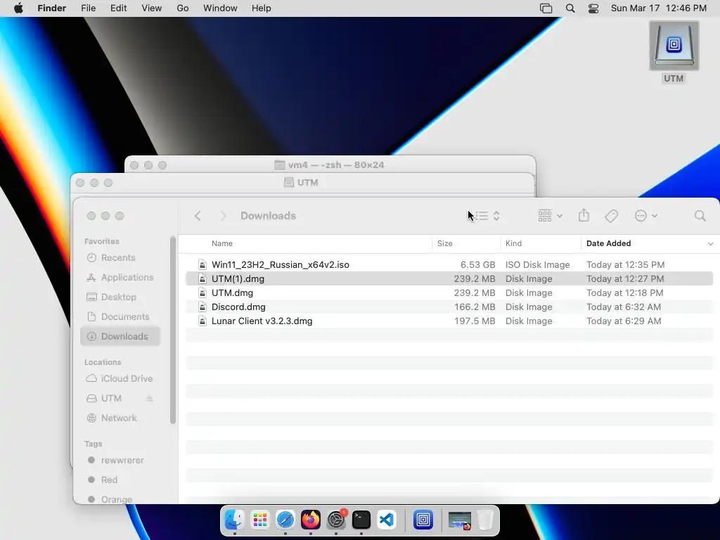Open Launchpad from the Dock
The height and width of the screenshot is (540, 720).
point(260,520)
